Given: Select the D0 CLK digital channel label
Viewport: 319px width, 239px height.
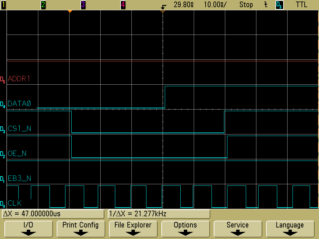Looking at the screenshot, I should pyautogui.click(x=14, y=204).
